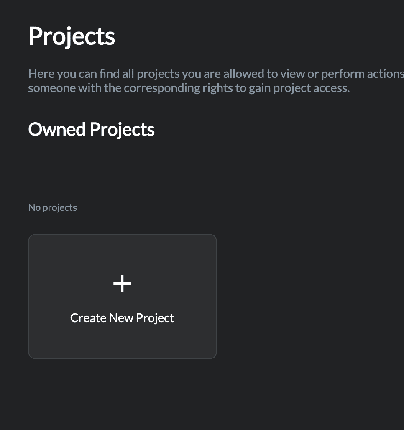
Task: Click the phrase allowed to view in the description
Action: 255,74
